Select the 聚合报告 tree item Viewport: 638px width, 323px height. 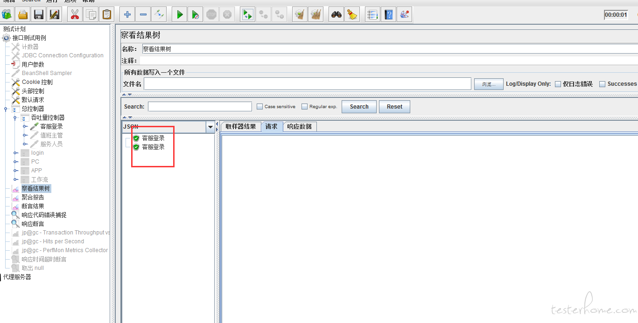pos(33,197)
